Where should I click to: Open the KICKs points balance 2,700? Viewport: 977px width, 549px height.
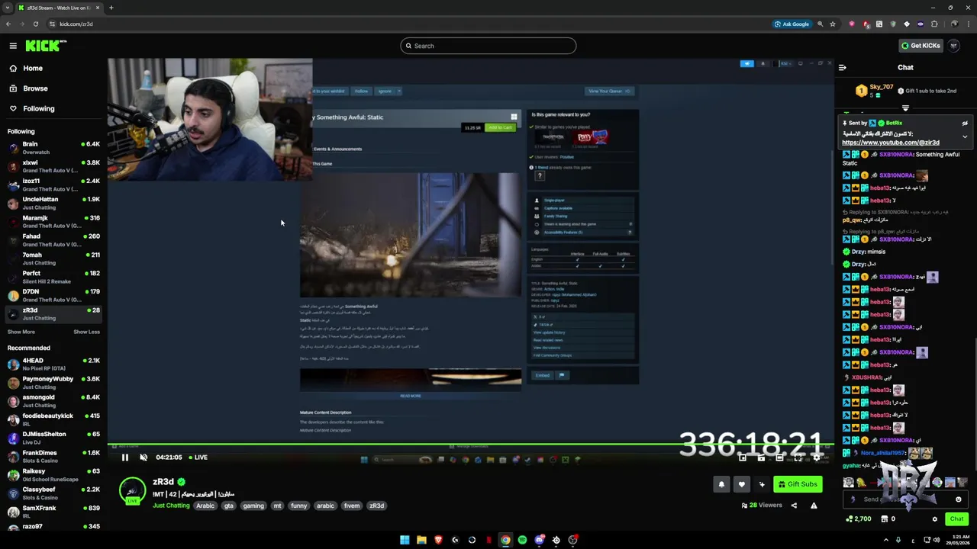coord(859,519)
